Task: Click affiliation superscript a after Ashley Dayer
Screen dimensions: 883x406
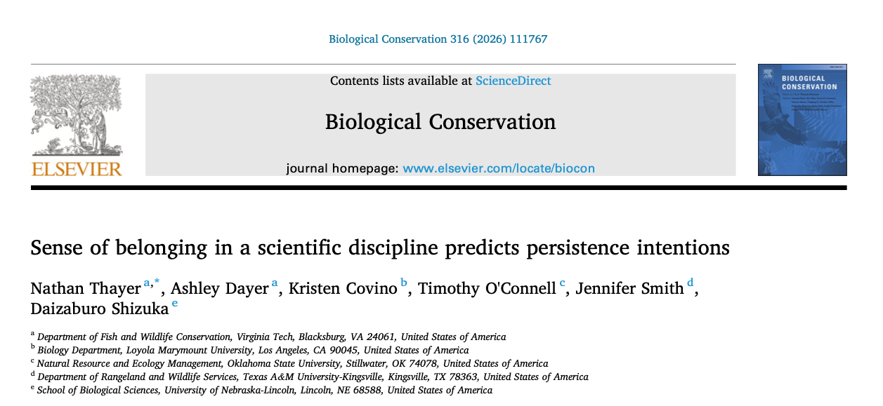Action: coord(275,283)
